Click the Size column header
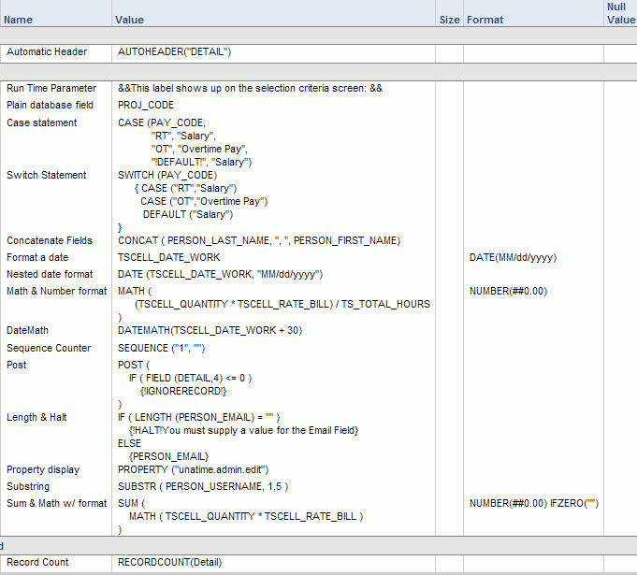Image resolution: width=637 pixels, height=575 pixels. pos(449,20)
